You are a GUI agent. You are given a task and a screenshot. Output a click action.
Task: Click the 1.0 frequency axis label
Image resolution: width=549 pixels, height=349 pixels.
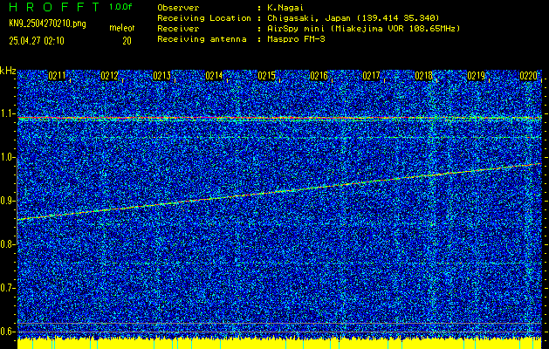tap(8, 157)
